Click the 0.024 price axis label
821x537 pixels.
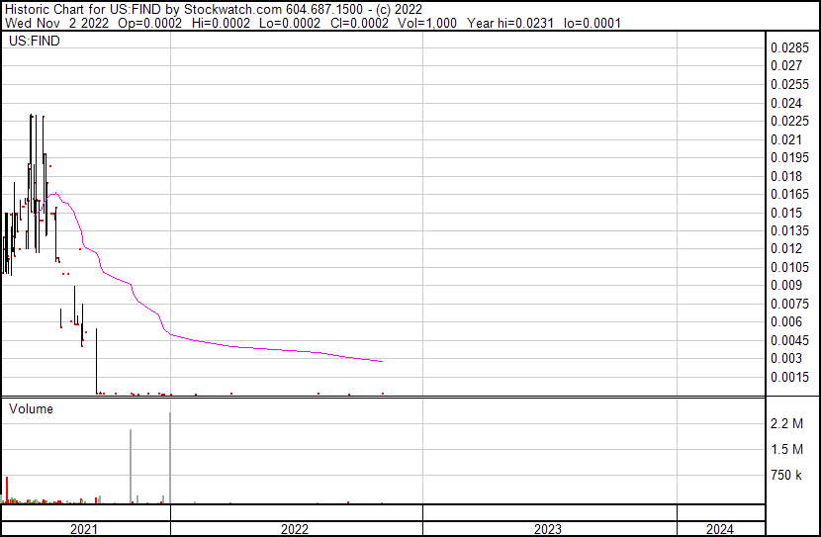click(785, 103)
